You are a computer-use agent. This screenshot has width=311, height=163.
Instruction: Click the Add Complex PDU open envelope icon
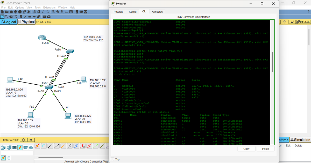pos(49,17)
